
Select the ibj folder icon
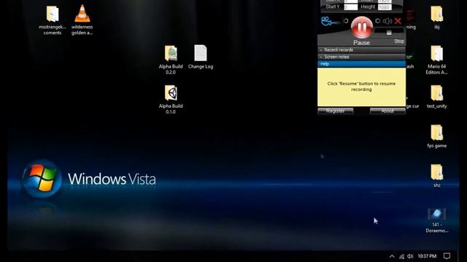click(x=436, y=17)
